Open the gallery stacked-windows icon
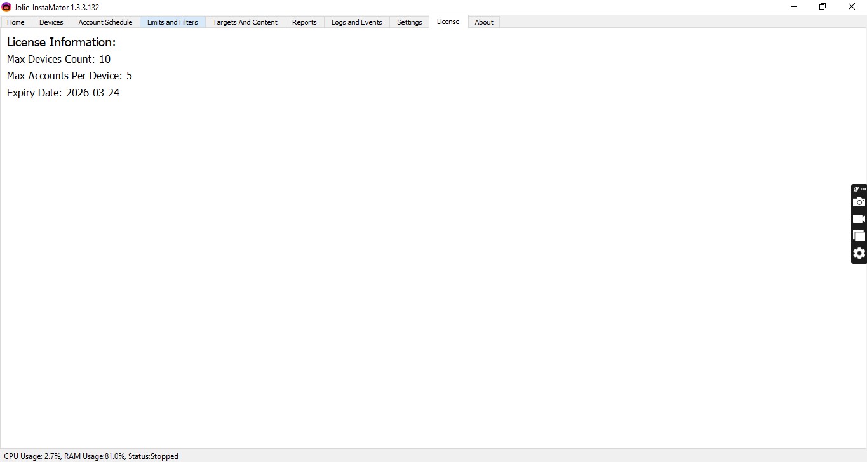 coord(859,236)
